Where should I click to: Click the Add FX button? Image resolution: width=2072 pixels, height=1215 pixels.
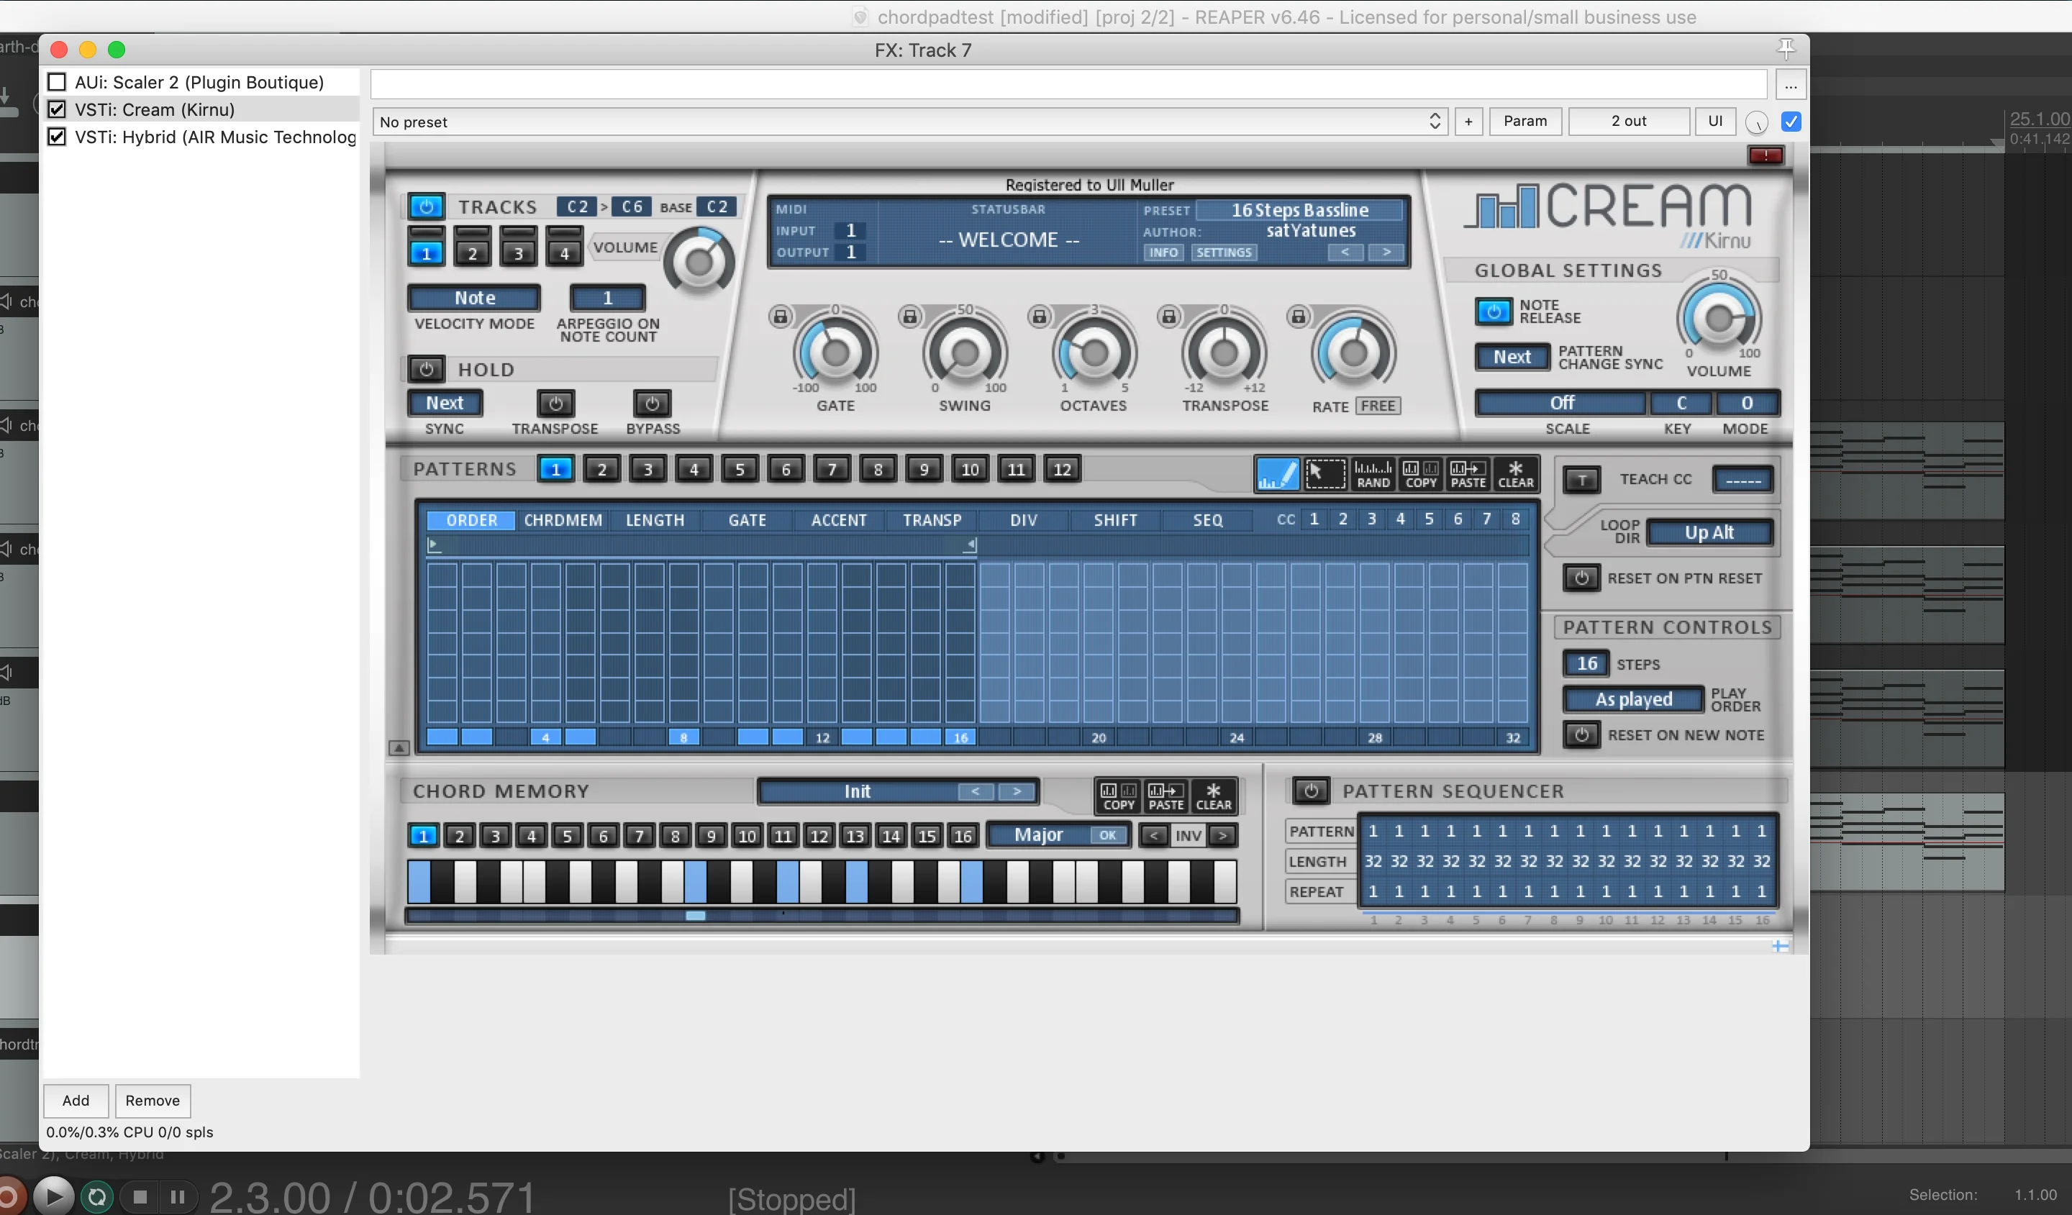click(76, 1101)
